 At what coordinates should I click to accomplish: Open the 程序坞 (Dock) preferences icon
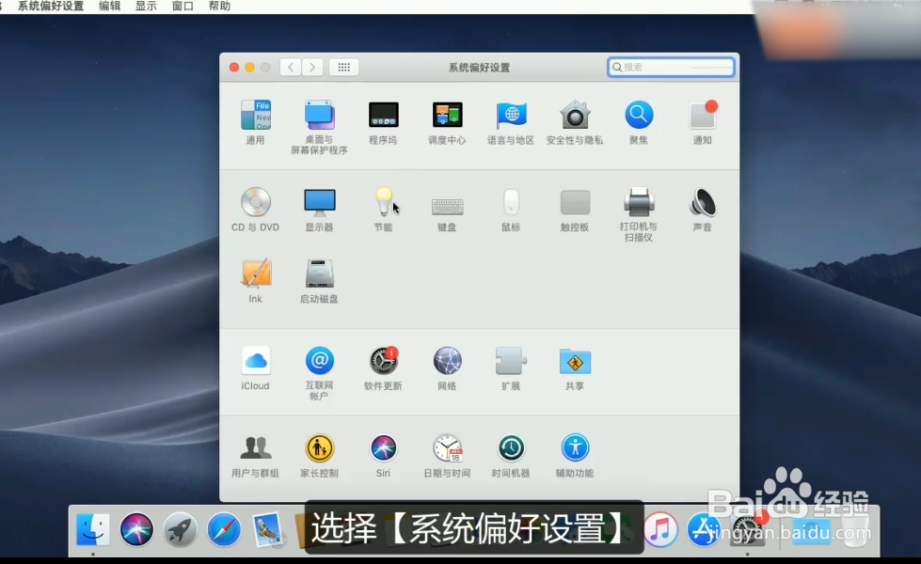[x=383, y=116]
